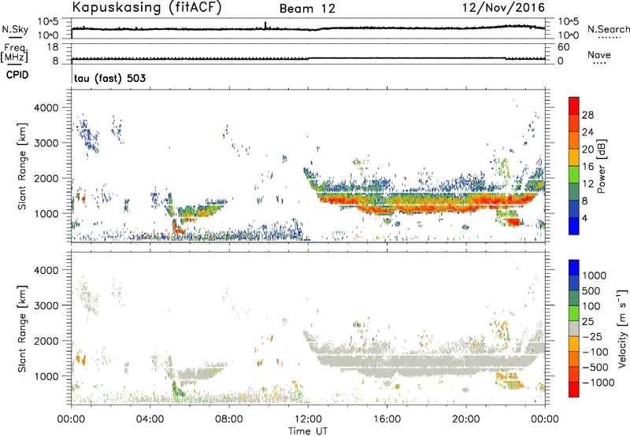This screenshot has width=630, height=436.
Task: Click the N.Search legend label
Action: click(608, 29)
